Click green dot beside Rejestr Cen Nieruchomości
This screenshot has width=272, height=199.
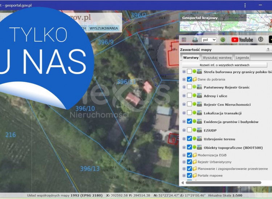(x=194, y=104)
